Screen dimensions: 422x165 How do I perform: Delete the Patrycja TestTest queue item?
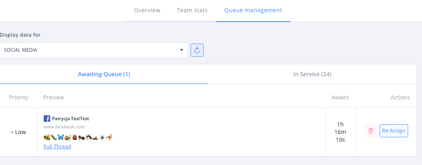(371, 131)
